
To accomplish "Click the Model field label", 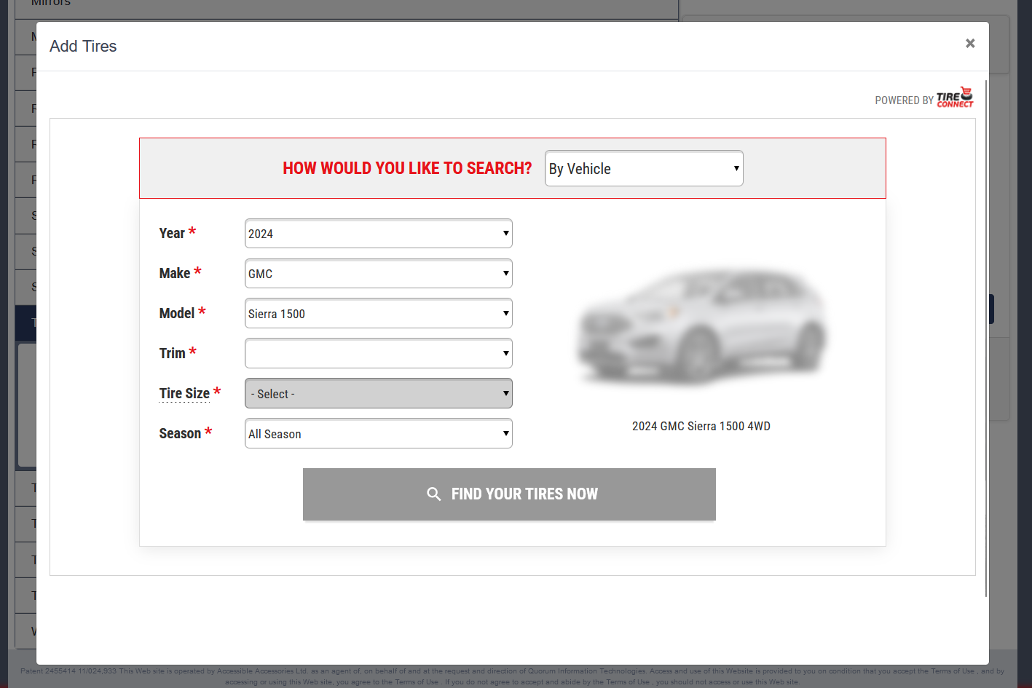I will point(177,314).
